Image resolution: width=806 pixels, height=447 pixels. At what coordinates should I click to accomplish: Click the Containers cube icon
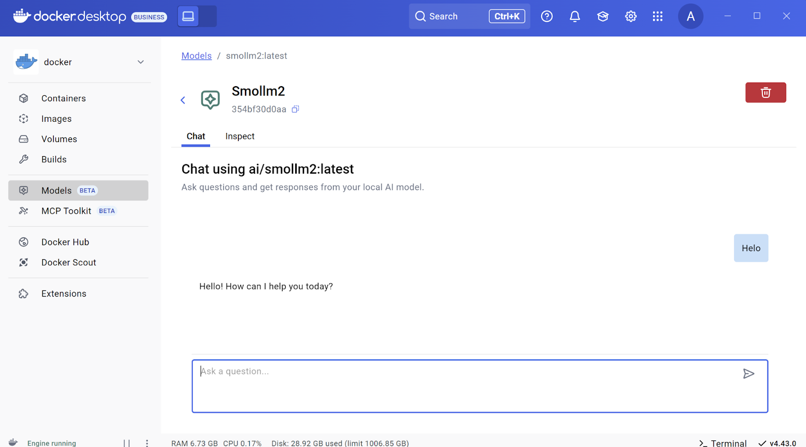[24, 98]
